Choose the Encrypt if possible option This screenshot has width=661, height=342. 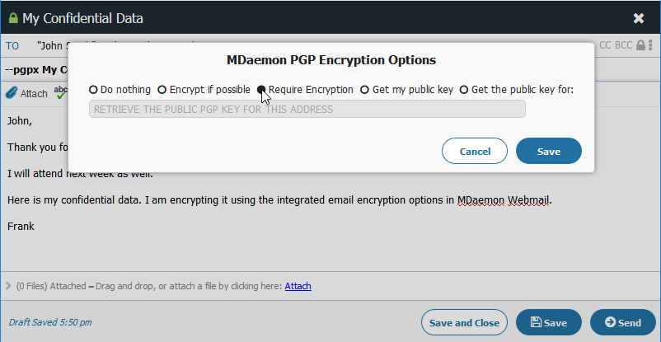coord(162,90)
